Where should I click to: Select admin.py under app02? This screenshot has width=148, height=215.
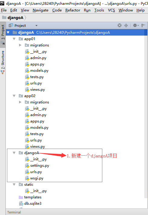click(38, 115)
